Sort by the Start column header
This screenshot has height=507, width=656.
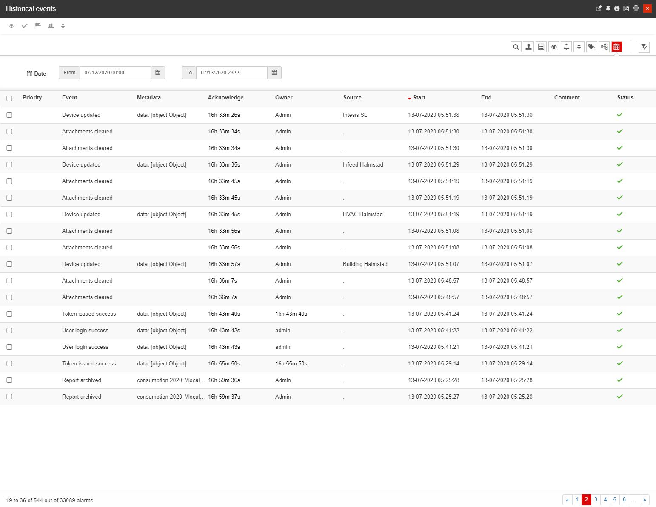419,98
